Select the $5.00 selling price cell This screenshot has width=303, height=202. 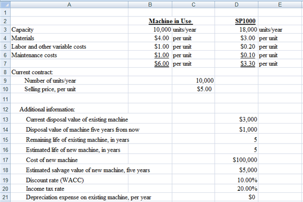[x=204, y=89]
